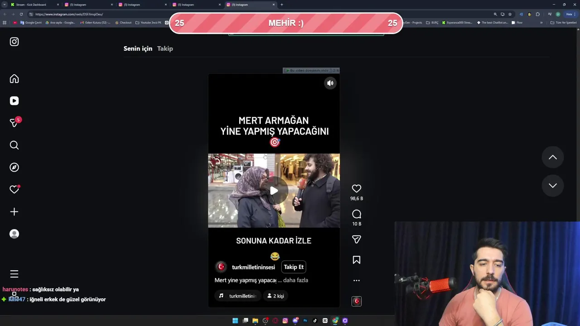Open the Extensions puzzle icon
This screenshot has width=580, height=326.
(538, 14)
